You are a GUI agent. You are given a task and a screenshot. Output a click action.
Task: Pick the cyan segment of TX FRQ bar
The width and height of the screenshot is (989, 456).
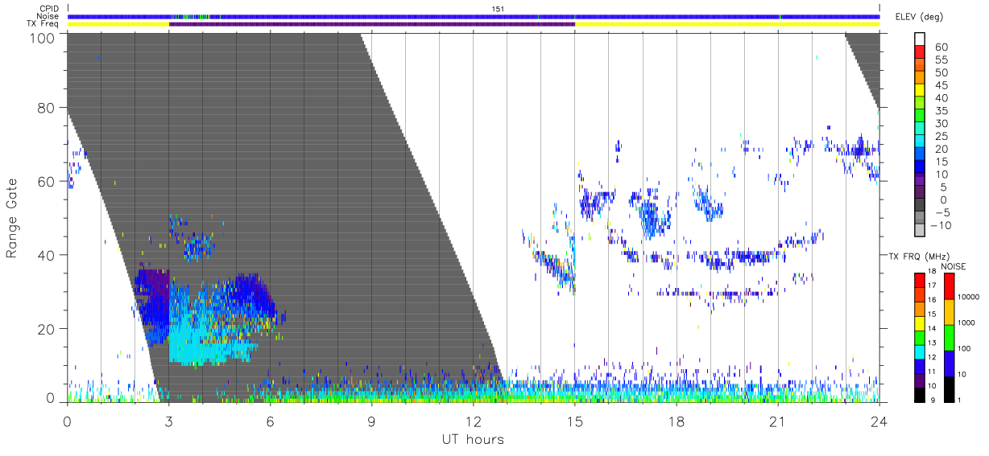[x=921, y=351]
